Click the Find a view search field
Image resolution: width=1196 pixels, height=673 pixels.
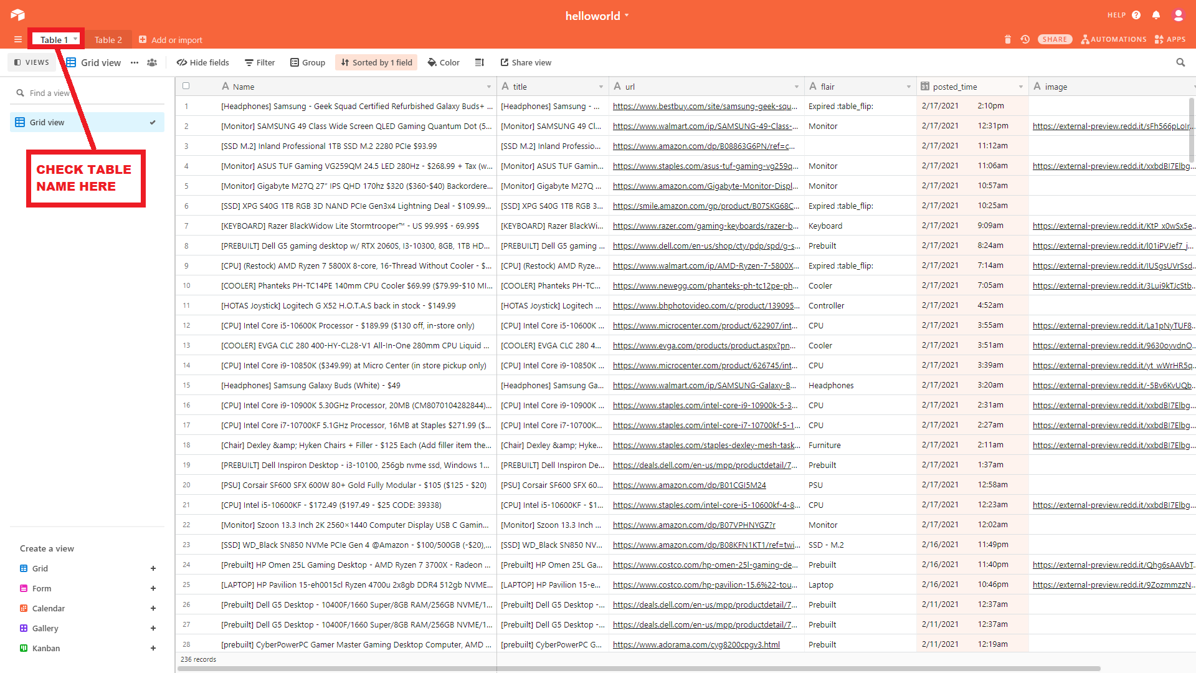point(87,93)
